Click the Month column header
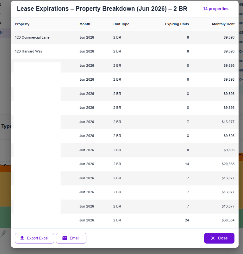Image resolution: width=243 pixels, height=254 pixels. 85,24
